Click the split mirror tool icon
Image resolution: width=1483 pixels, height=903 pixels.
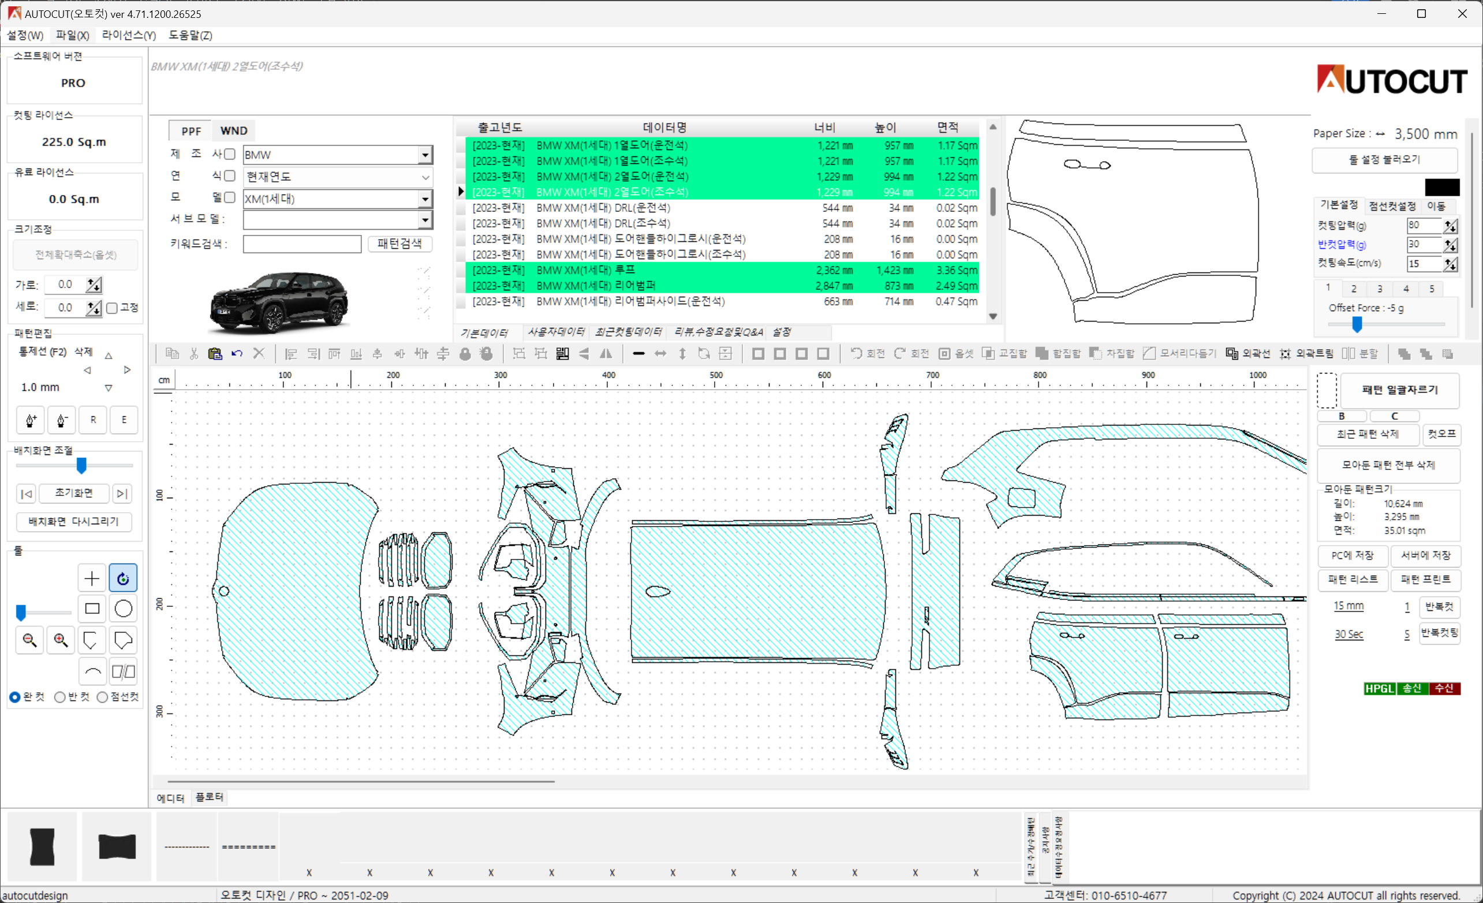pos(124,672)
